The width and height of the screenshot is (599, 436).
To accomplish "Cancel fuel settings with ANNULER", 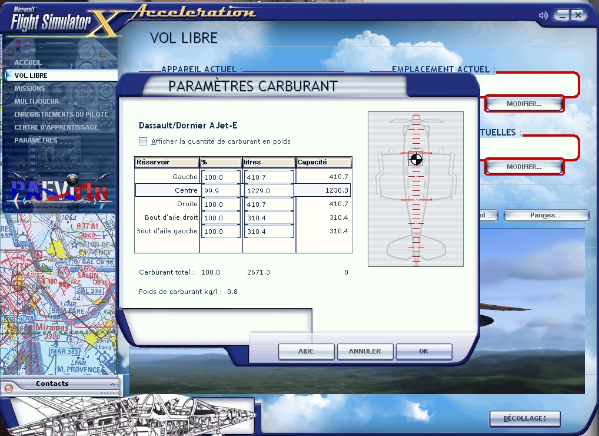I will click(x=365, y=352).
